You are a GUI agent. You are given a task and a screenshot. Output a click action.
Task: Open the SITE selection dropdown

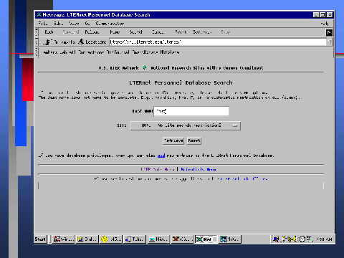[185, 125]
